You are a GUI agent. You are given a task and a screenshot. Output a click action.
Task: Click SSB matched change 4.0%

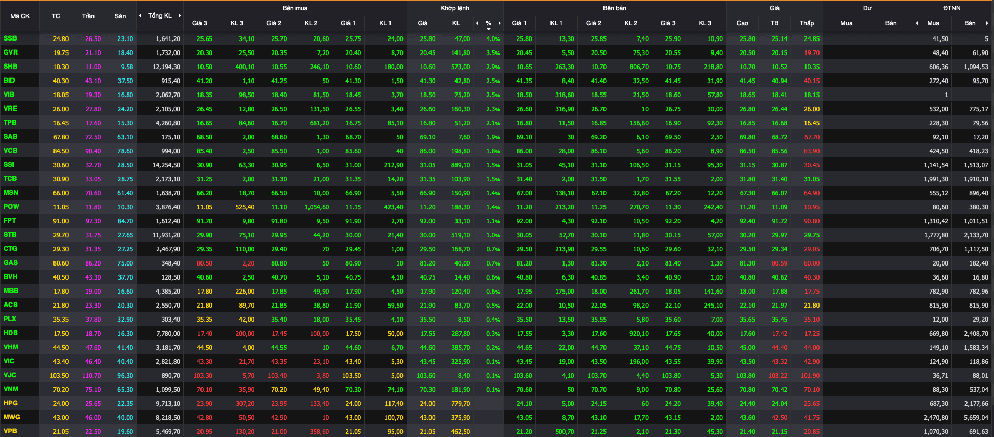pos(493,39)
